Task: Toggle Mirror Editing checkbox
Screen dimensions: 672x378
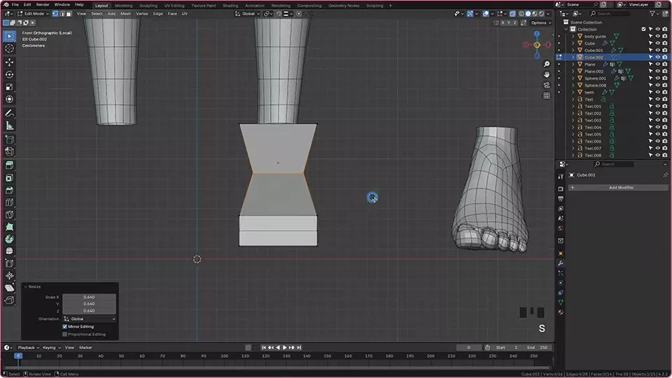Action: click(65, 327)
